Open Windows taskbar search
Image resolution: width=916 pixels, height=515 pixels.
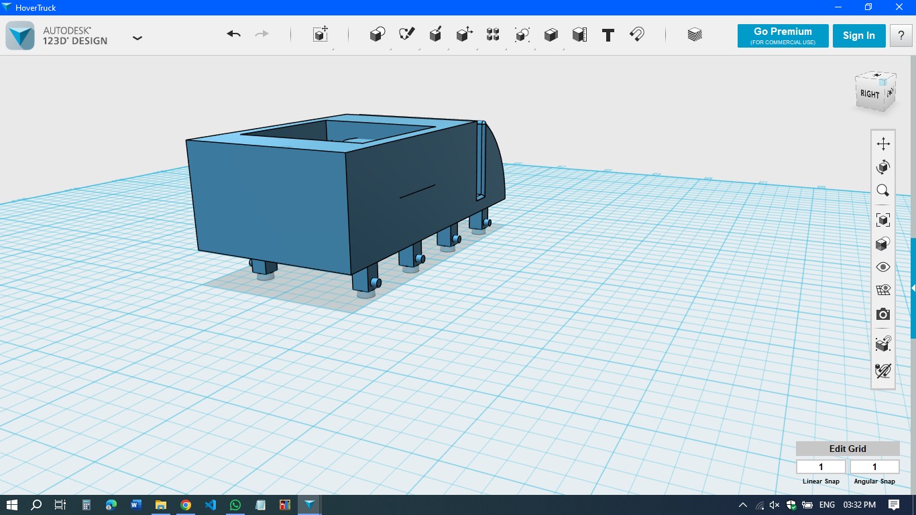click(36, 505)
